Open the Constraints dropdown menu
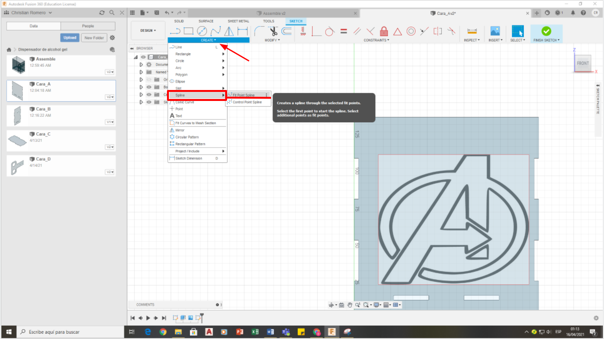 tap(376, 40)
